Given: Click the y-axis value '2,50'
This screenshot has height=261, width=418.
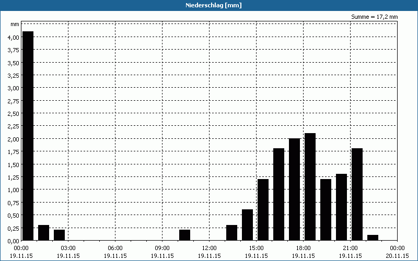Looking at the screenshot, I should (x=14, y=114).
